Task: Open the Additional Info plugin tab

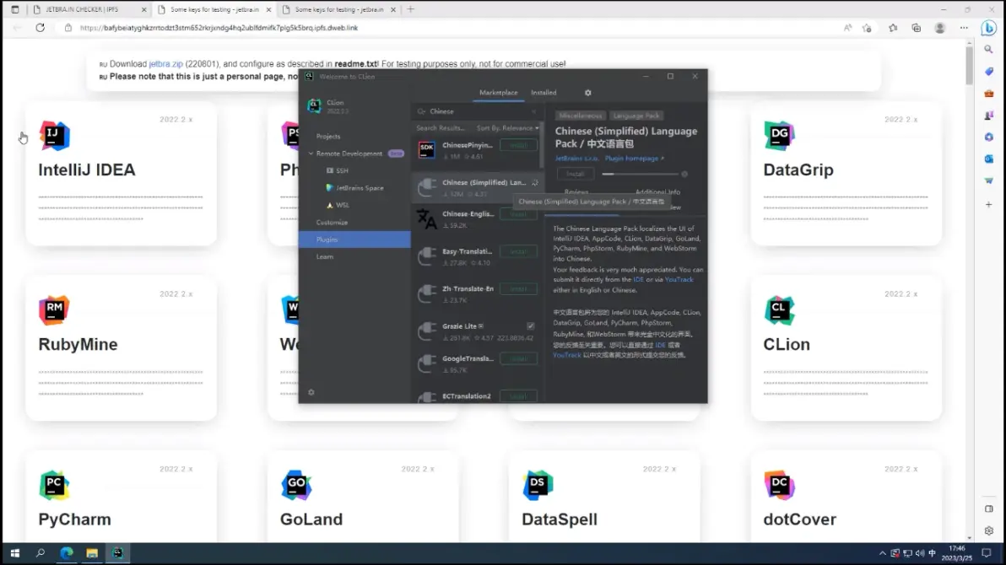Action: coord(657,191)
